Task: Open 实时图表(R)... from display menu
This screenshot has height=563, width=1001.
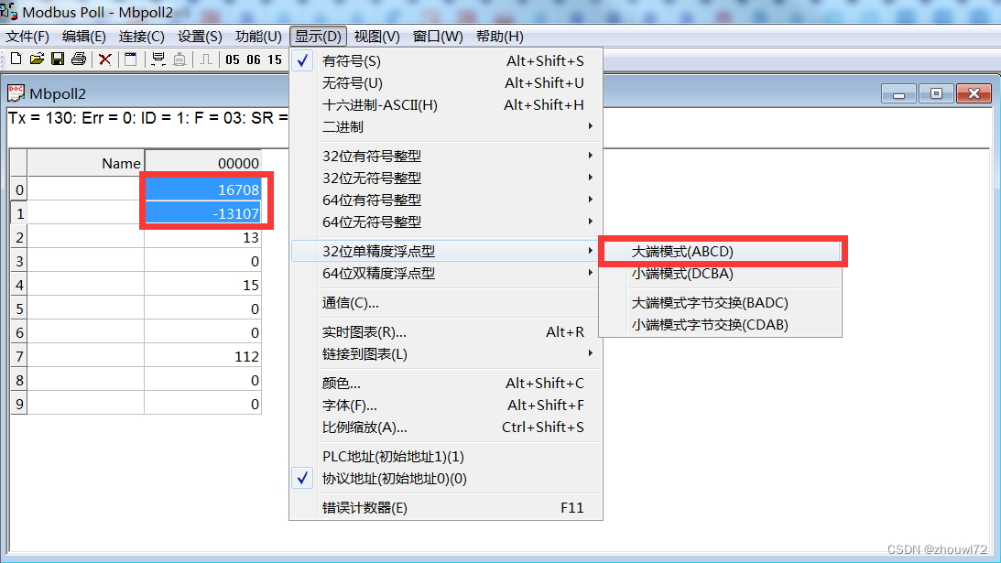Action: tap(446, 332)
